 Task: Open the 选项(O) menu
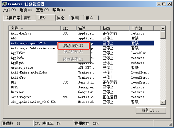point(26,10)
